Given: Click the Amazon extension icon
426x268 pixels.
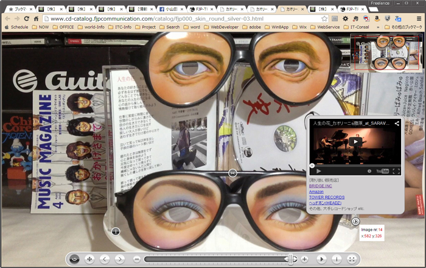Looking at the screenshot, I should (x=377, y=19).
